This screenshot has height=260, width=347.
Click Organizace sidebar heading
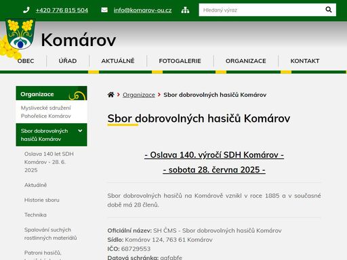click(52, 93)
